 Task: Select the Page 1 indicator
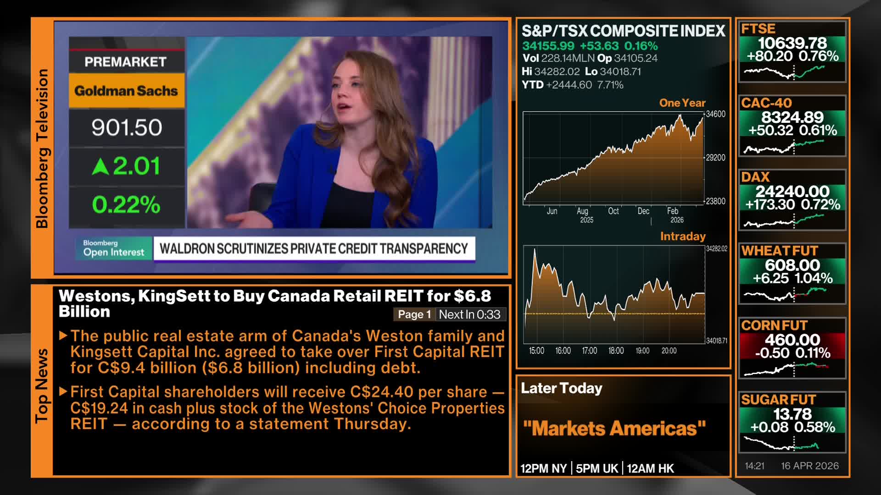pyautogui.click(x=414, y=314)
